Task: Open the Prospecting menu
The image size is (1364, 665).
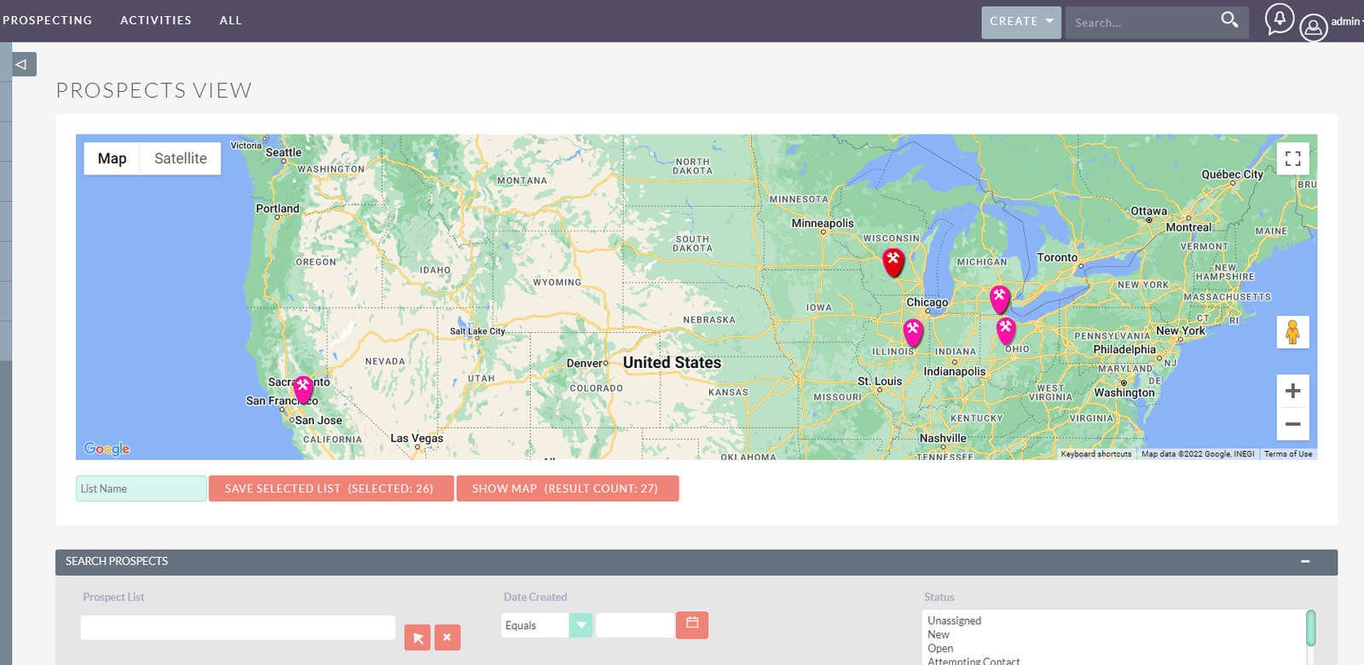Action: [47, 20]
